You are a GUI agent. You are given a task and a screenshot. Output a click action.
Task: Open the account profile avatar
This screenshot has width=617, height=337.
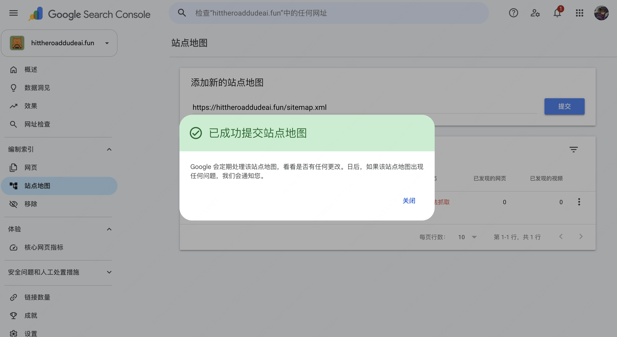pos(601,13)
